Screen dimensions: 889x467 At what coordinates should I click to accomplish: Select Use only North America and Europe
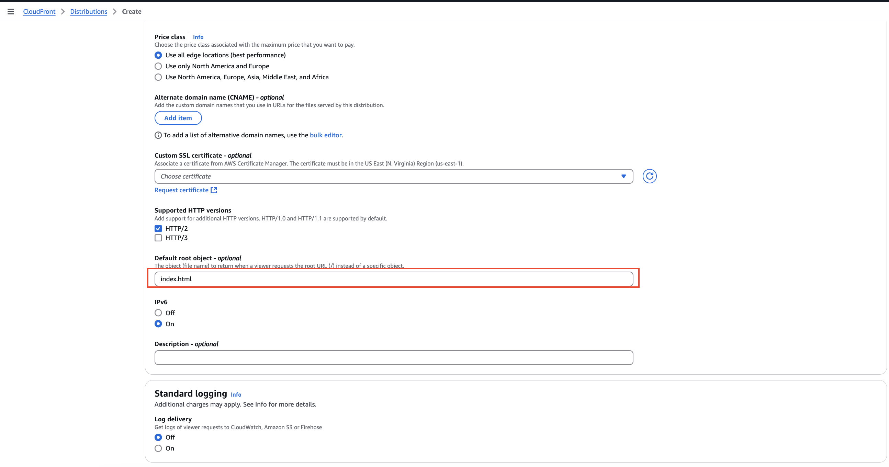158,66
